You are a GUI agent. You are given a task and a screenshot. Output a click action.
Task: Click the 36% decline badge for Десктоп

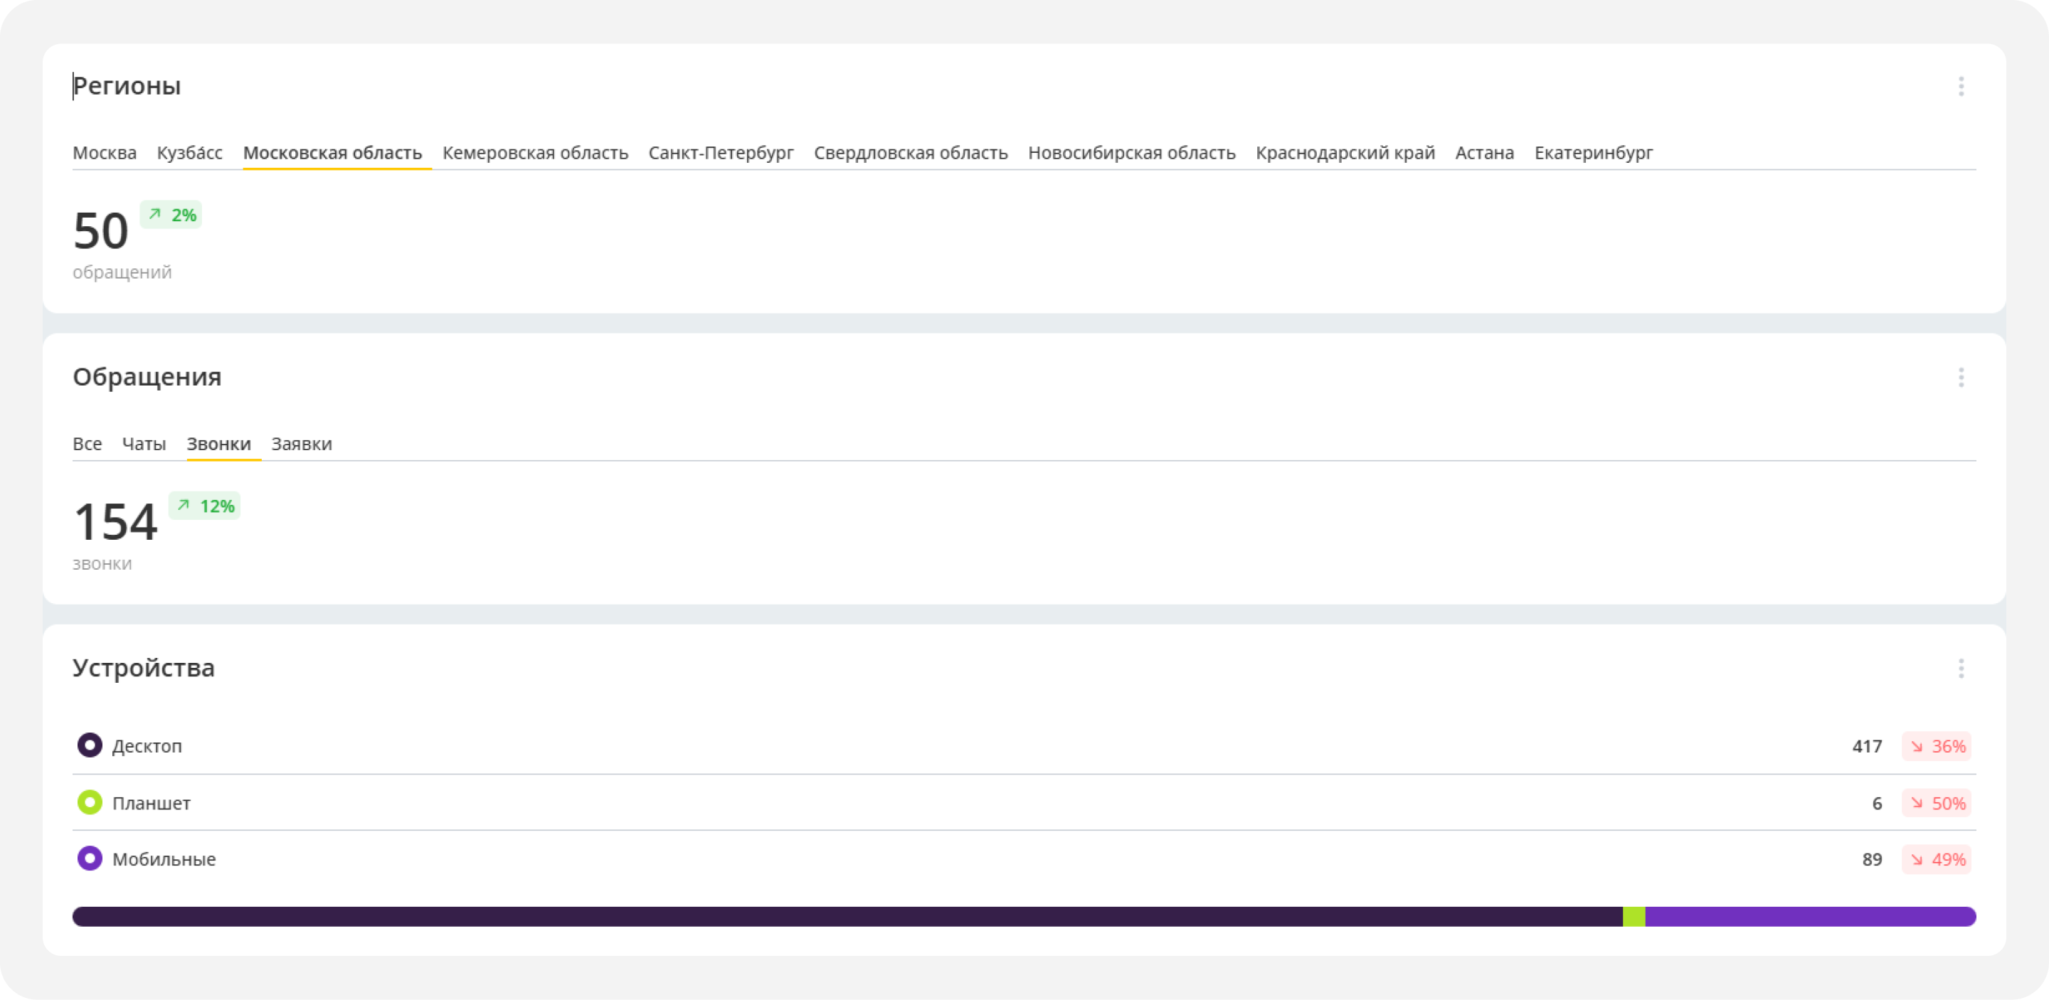click(x=1936, y=745)
